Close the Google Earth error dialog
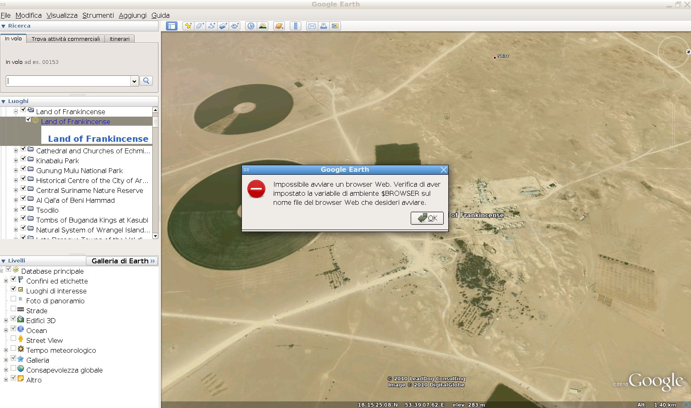The width and height of the screenshot is (691, 408). coord(444,170)
